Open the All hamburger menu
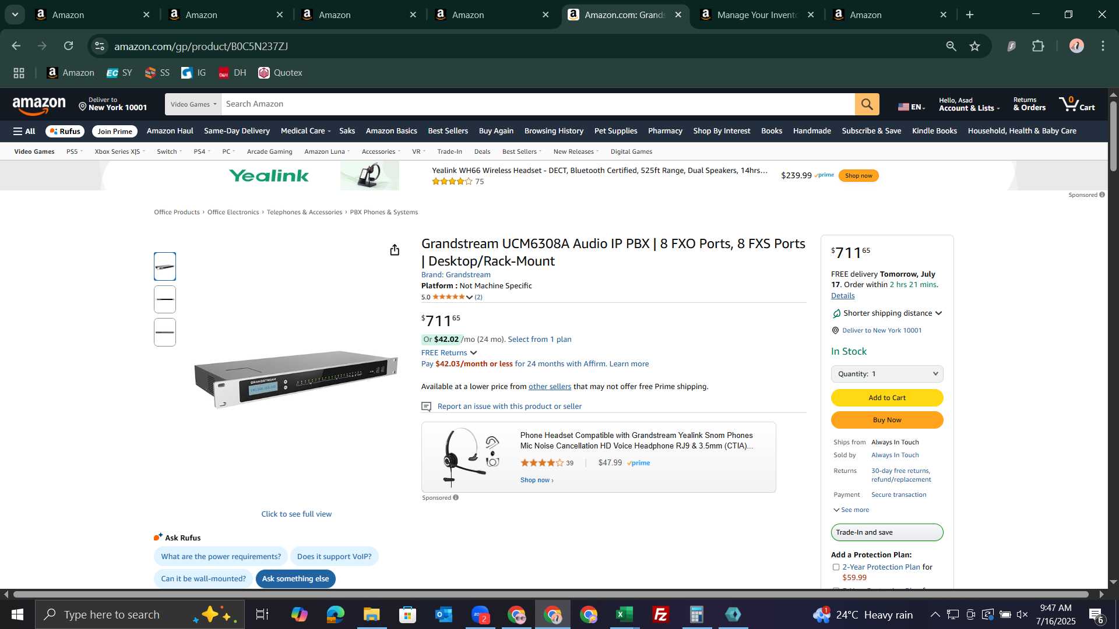The width and height of the screenshot is (1119, 629). (x=24, y=131)
